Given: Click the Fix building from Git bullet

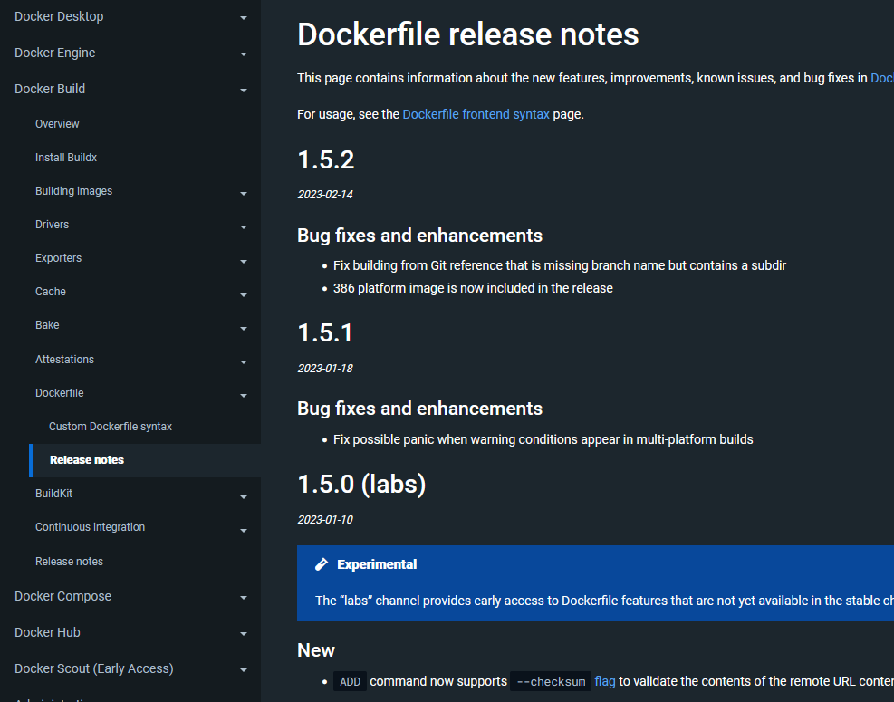Looking at the screenshot, I should 560,265.
